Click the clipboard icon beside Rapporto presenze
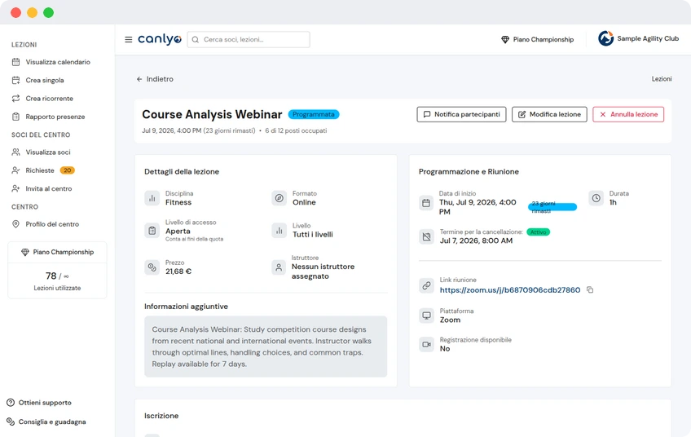 [15, 117]
